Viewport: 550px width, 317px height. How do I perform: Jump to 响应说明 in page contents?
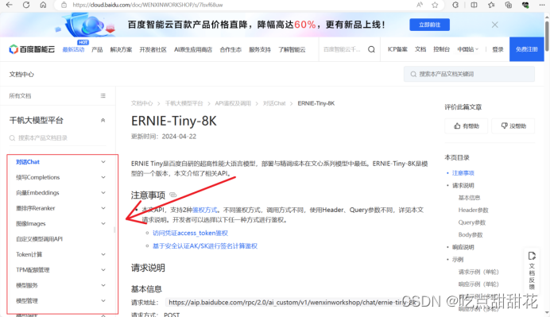463,247
